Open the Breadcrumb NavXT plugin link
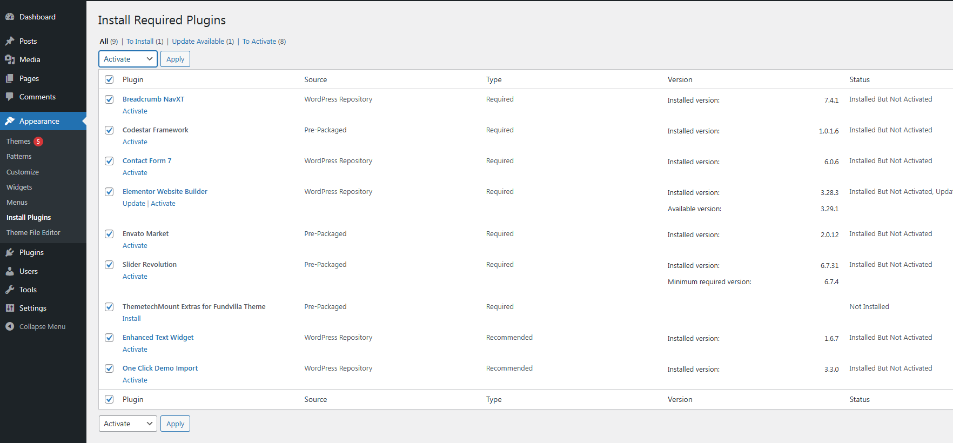 153,99
